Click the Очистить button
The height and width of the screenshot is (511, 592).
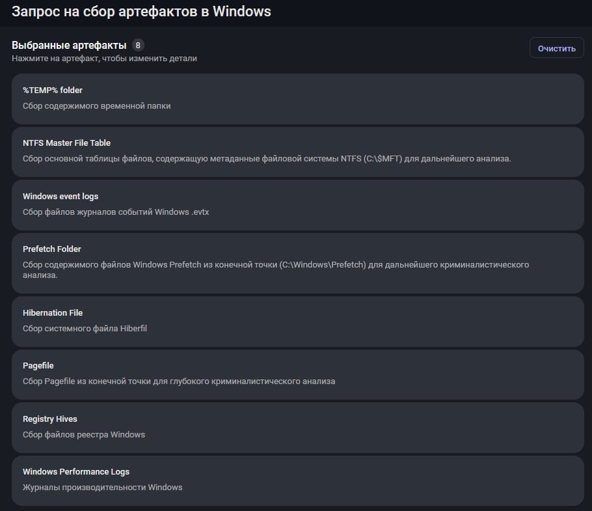click(x=556, y=48)
